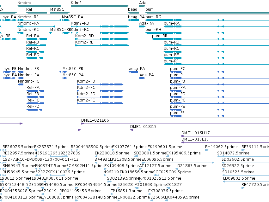Image resolution: width=269 pixels, height=202 pixels.
Task: Select EST RE26076.5prime
Action: tap(4, 150)
